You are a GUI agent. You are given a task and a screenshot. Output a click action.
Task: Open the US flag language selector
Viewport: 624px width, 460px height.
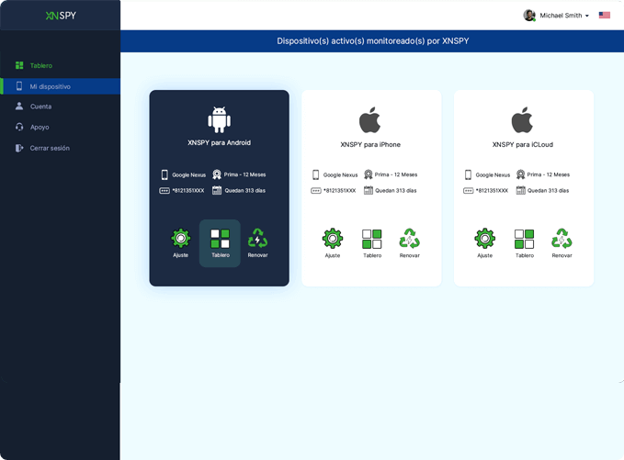pyautogui.click(x=604, y=16)
